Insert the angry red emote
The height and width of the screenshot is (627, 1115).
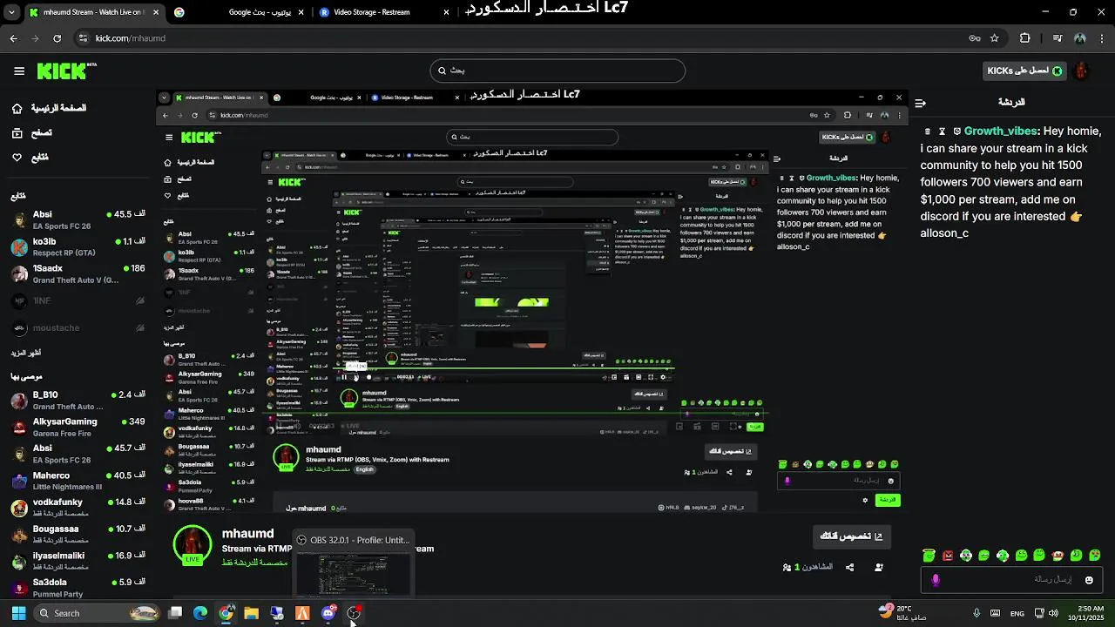click(x=948, y=556)
